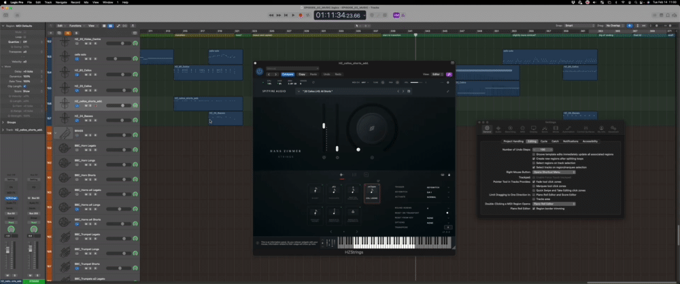
Task: Open the Track menu in menu bar
Action: coord(48,2)
